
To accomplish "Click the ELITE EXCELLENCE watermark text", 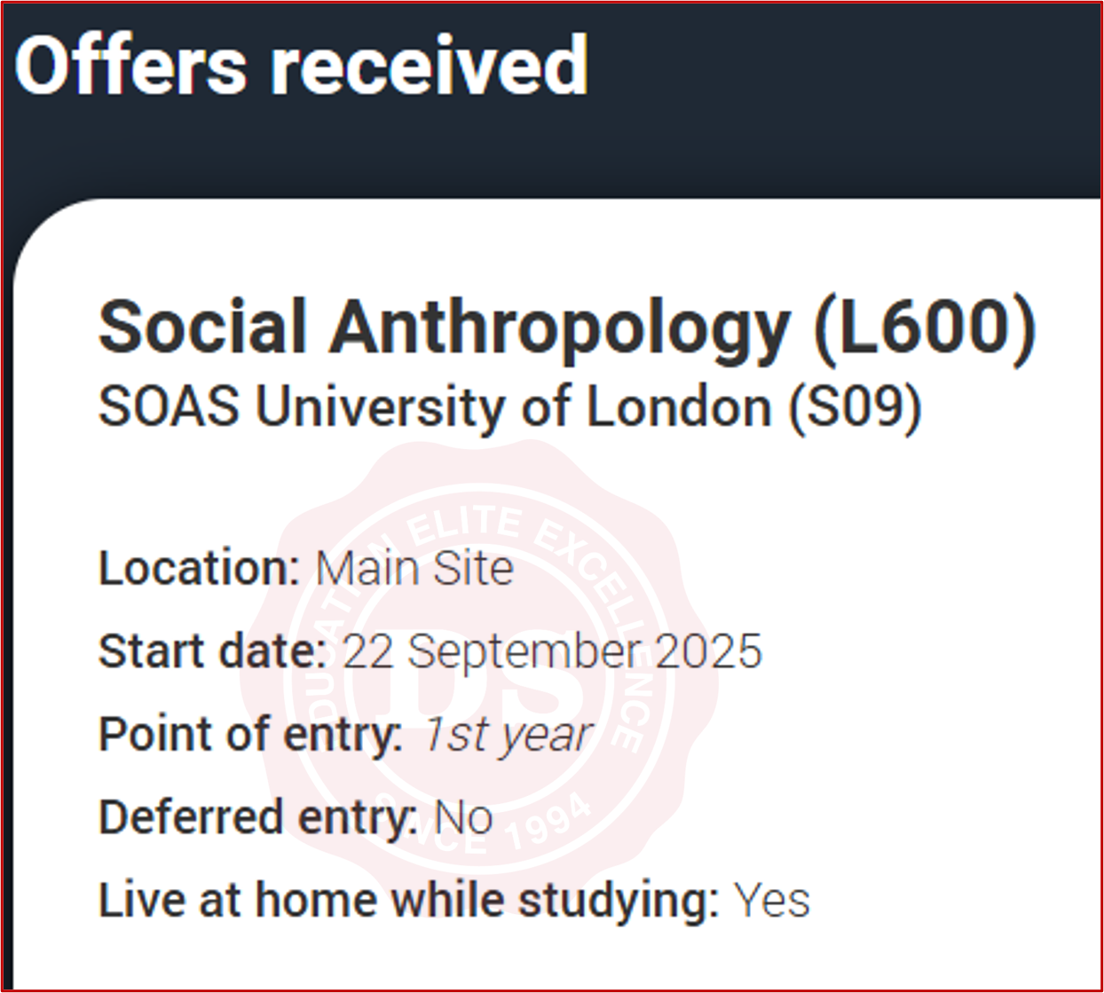I will pos(550,541).
